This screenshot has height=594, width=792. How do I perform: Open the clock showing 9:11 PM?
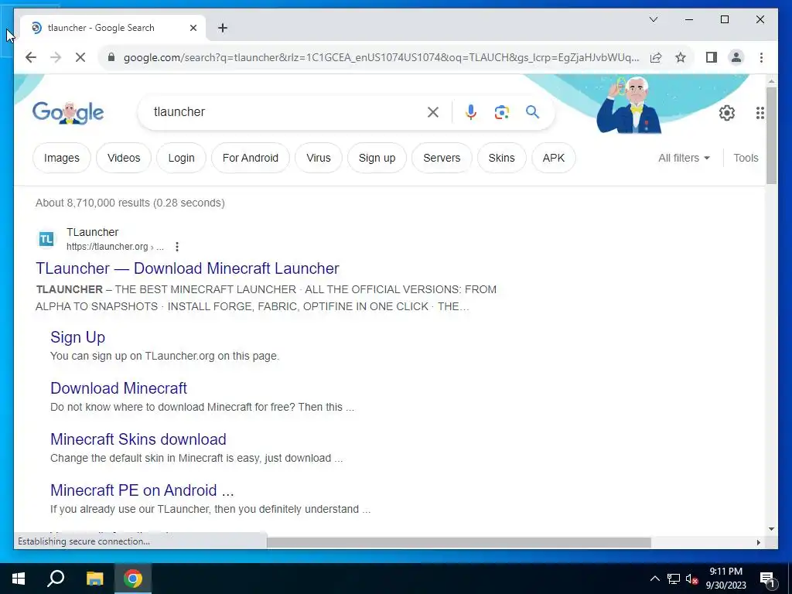pyautogui.click(x=725, y=579)
